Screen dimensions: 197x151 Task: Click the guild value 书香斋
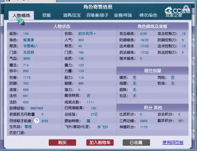30,46
